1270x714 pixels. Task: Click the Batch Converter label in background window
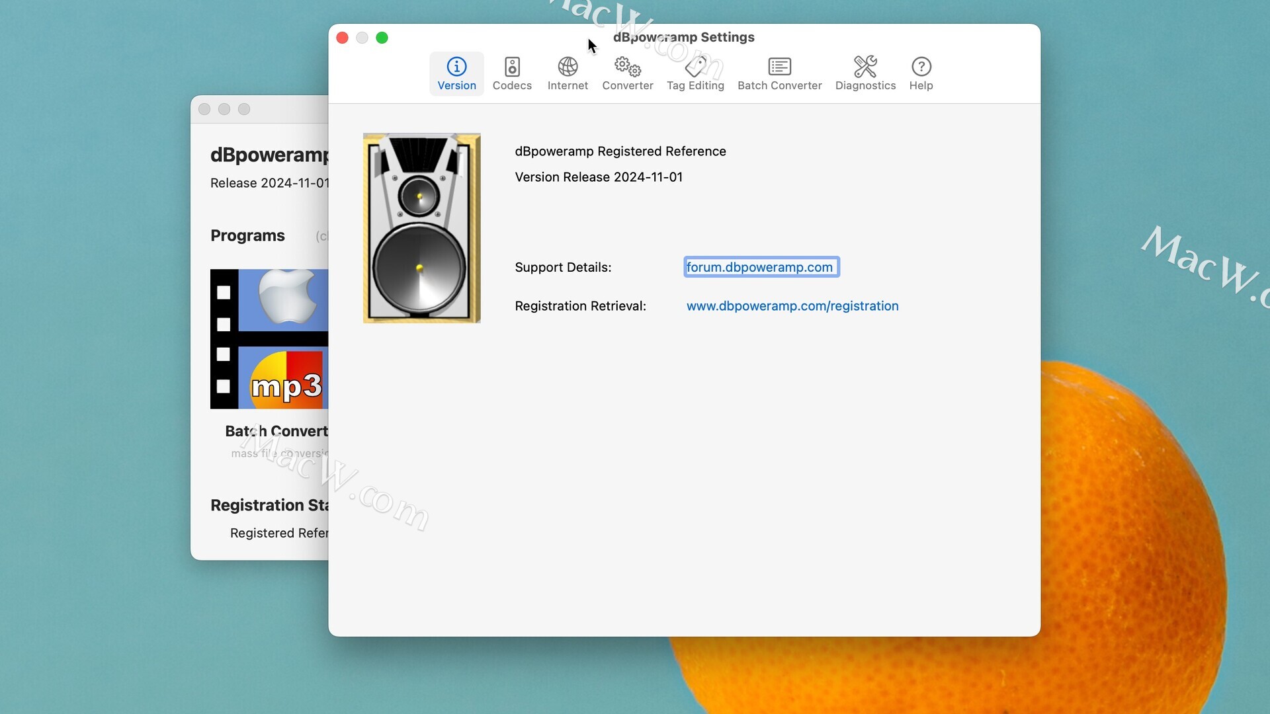[276, 431]
